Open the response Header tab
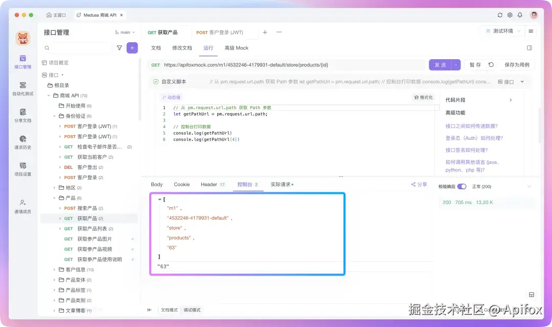Viewport: 552px width, 327px height. click(x=212, y=184)
